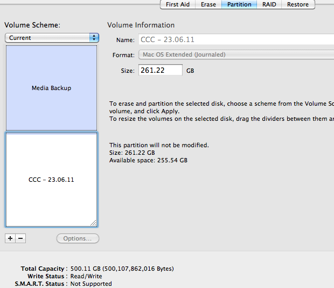334x288 pixels.
Task: Go to the RAID tab
Action: click(x=269, y=4)
